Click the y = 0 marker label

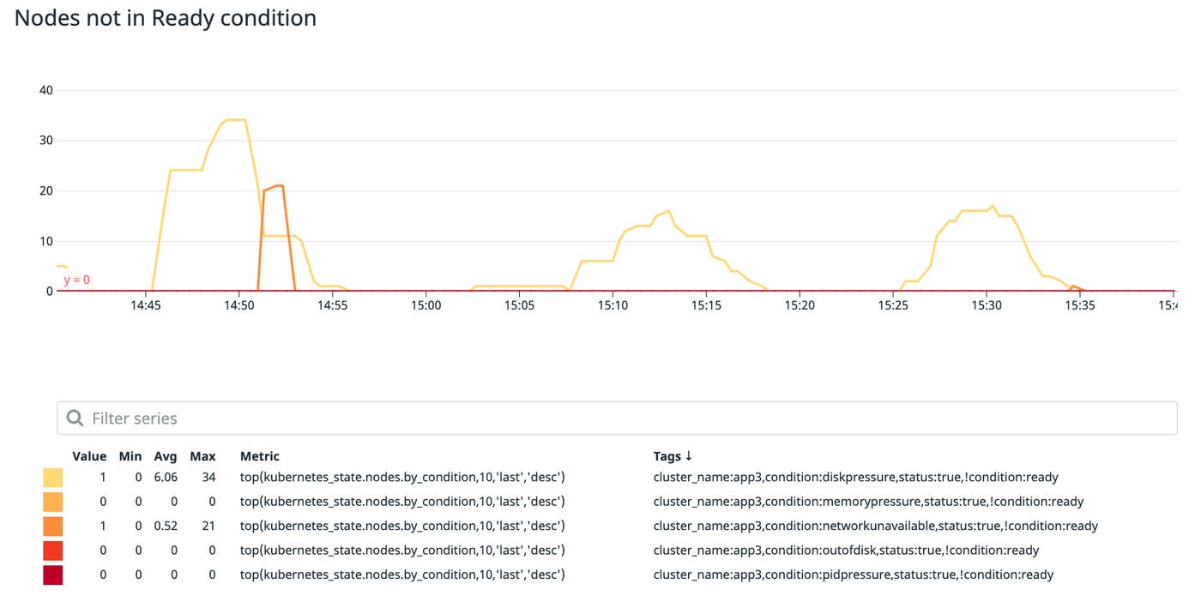[76, 280]
